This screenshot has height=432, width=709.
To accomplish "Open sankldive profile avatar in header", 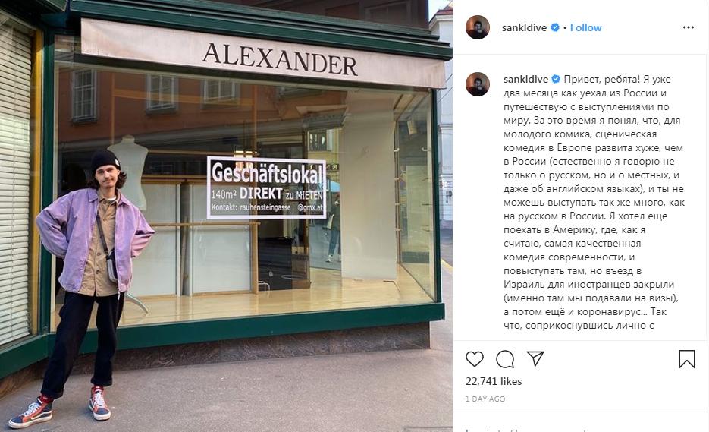I will 478,27.
